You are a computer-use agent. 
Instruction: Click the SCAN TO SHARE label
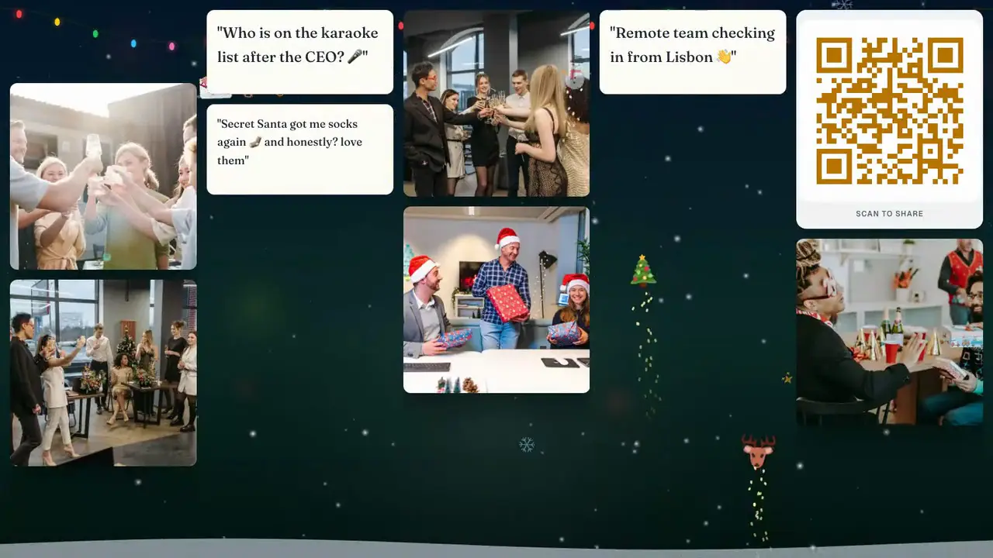point(889,214)
